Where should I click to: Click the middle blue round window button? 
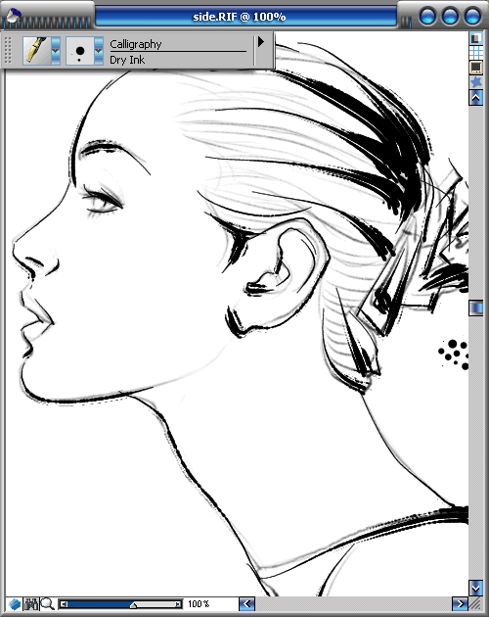[x=450, y=16]
